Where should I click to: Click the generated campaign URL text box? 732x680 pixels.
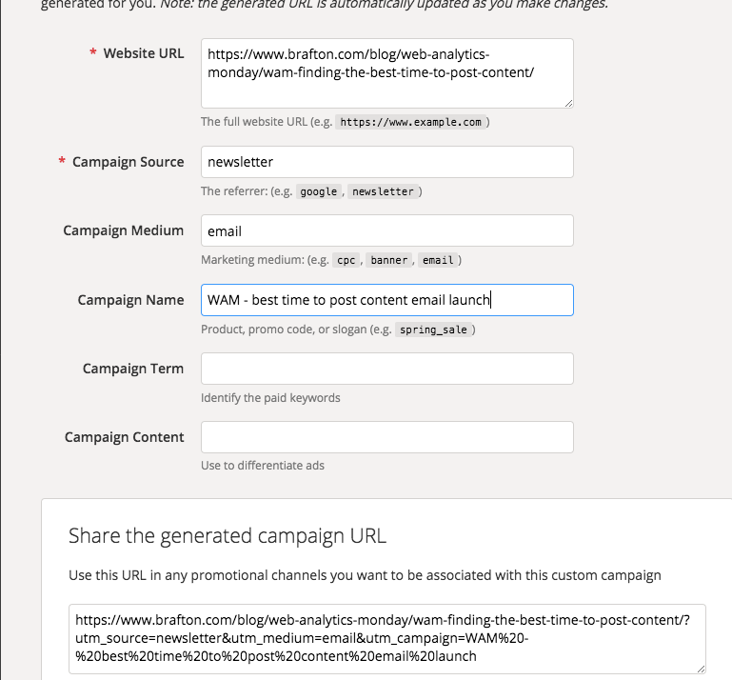pos(386,638)
